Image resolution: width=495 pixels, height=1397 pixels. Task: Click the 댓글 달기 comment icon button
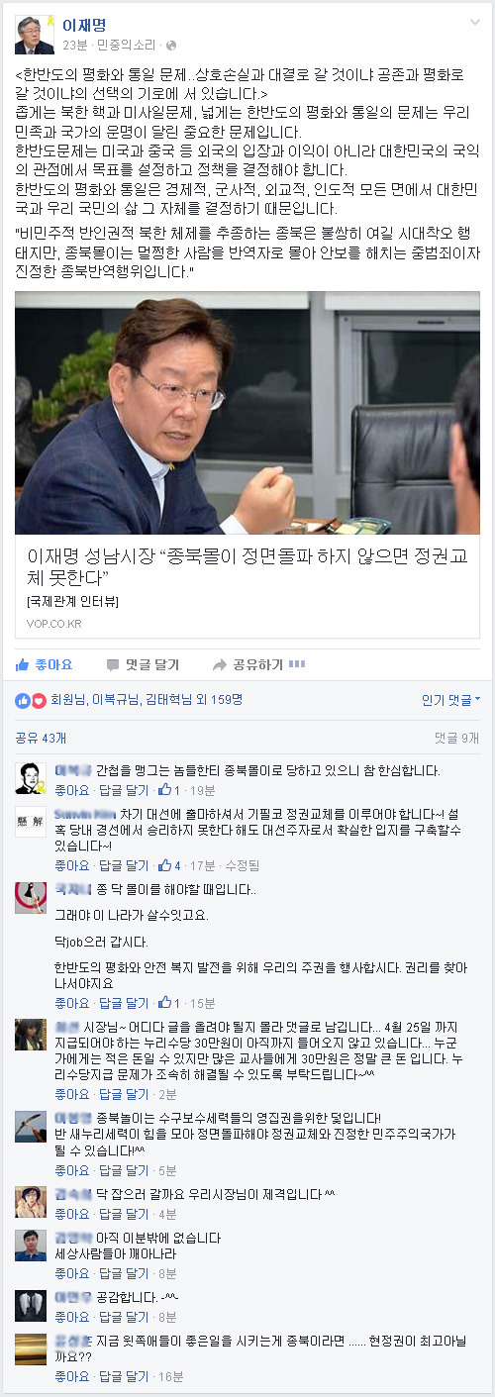pos(143,663)
